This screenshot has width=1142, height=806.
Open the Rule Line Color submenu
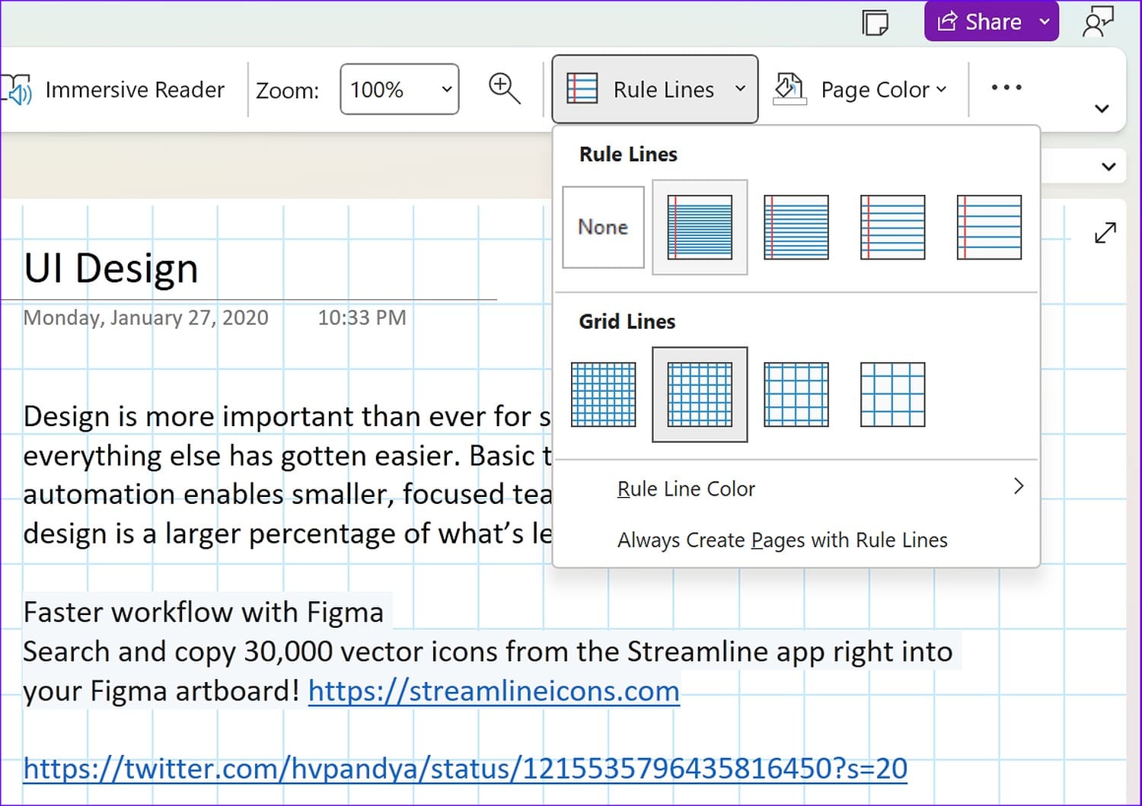tap(819, 489)
